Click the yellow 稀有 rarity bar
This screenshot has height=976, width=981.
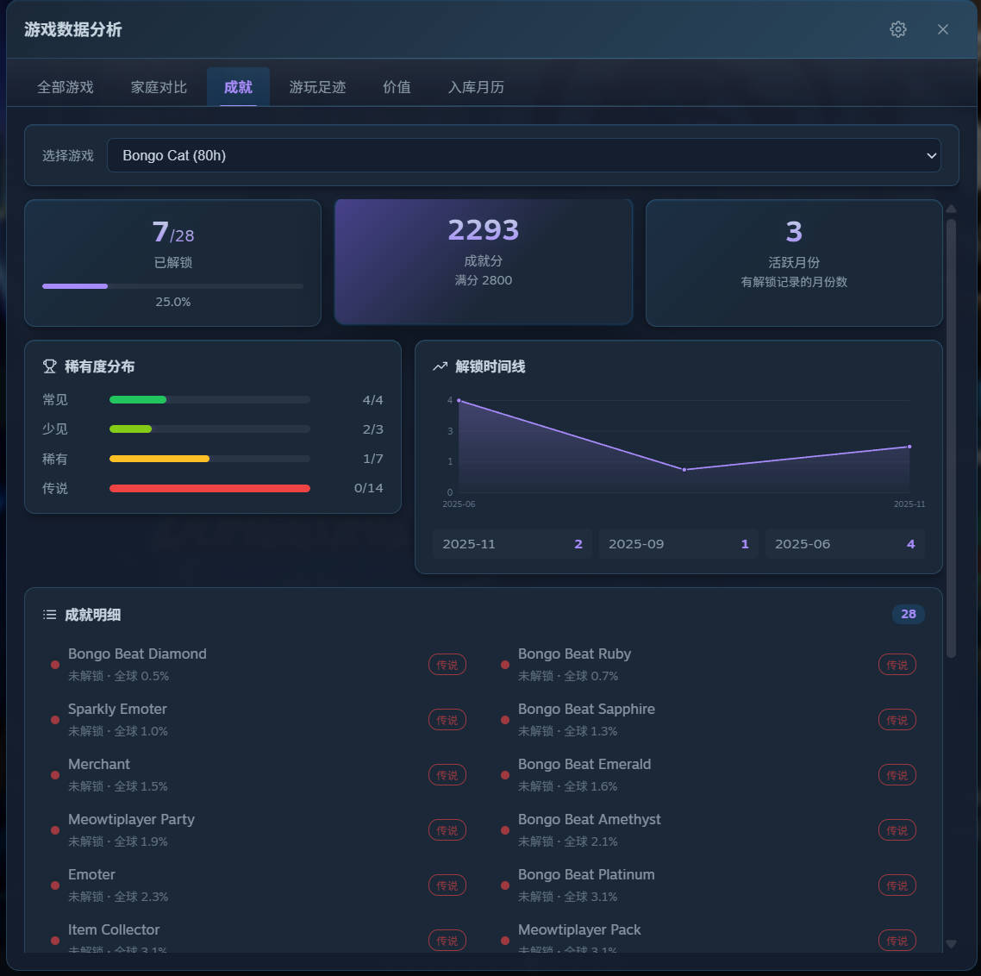(159, 459)
